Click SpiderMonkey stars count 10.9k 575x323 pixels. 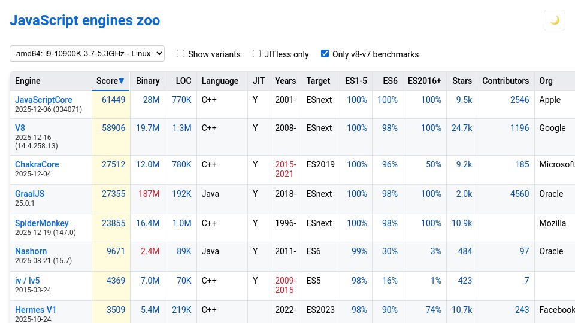(x=462, y=223)
